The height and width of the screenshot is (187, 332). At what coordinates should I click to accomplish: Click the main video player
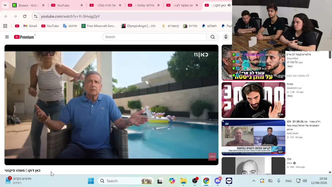[112, 105]
